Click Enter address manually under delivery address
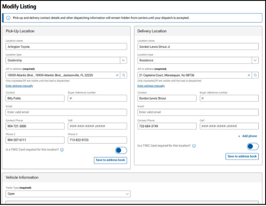Screen dimensions: 266x206 coord(151,86)
